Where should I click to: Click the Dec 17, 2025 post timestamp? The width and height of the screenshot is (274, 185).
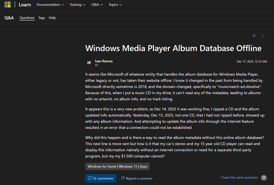point(252,61)
